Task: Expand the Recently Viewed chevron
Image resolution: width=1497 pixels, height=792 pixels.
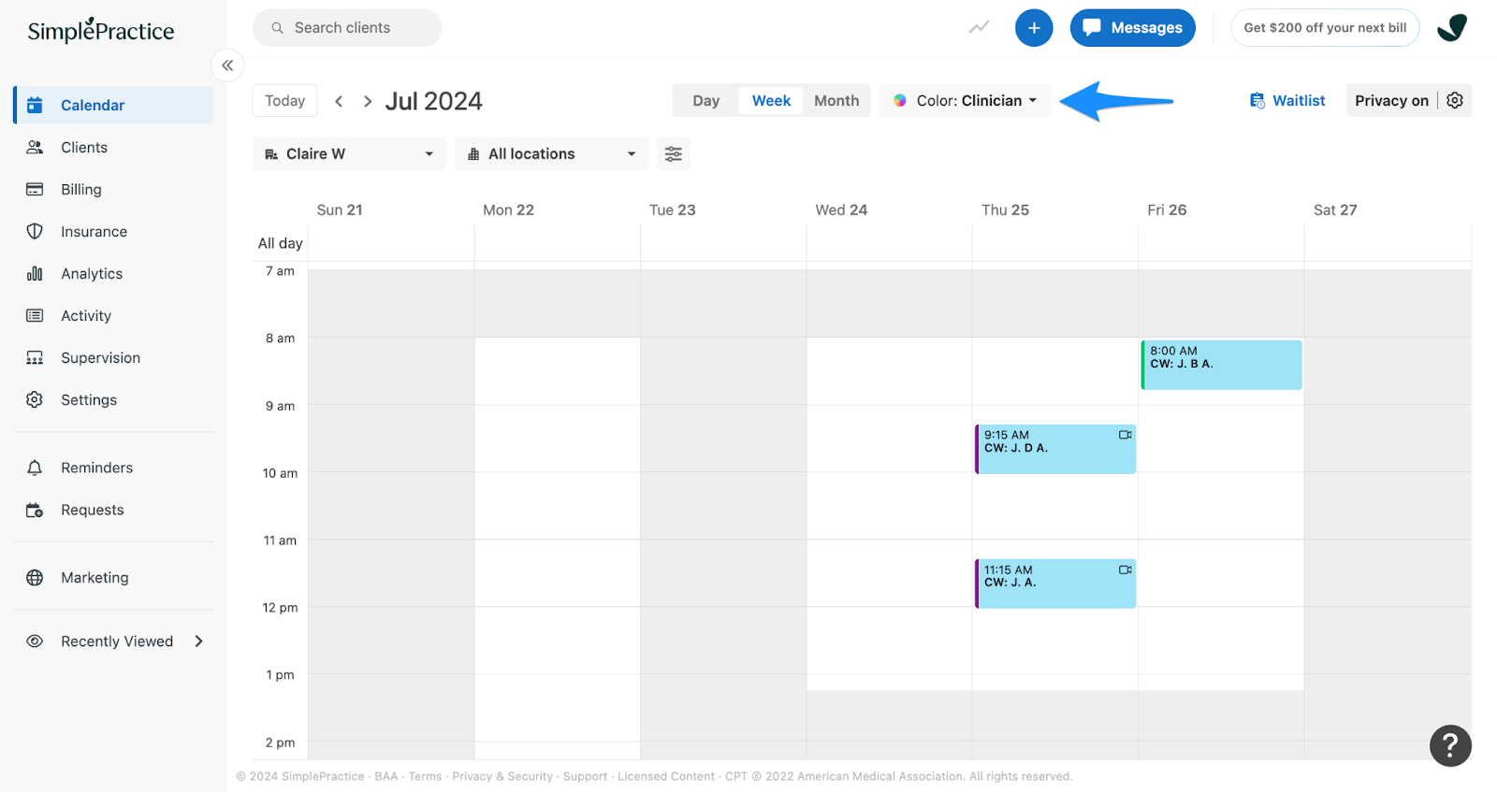Action: (x=198, y=641)
